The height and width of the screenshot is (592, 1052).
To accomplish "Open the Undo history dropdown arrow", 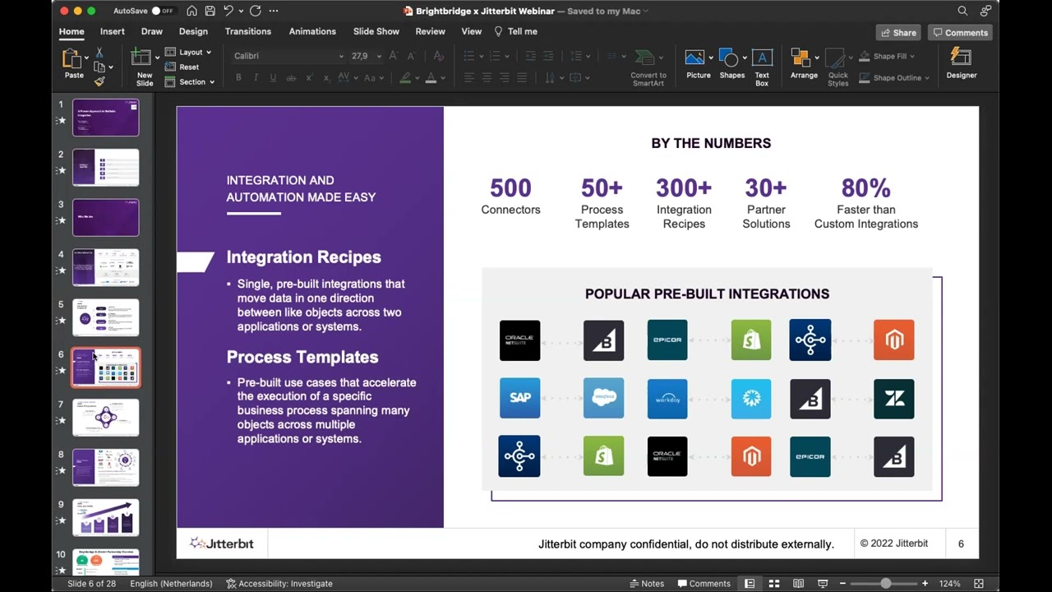I will point(240,11).
